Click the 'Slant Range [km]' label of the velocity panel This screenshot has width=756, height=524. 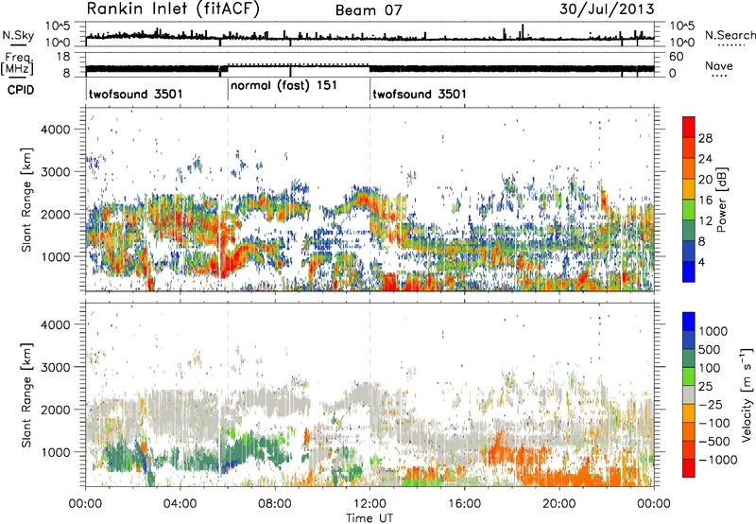click(26, 395)
